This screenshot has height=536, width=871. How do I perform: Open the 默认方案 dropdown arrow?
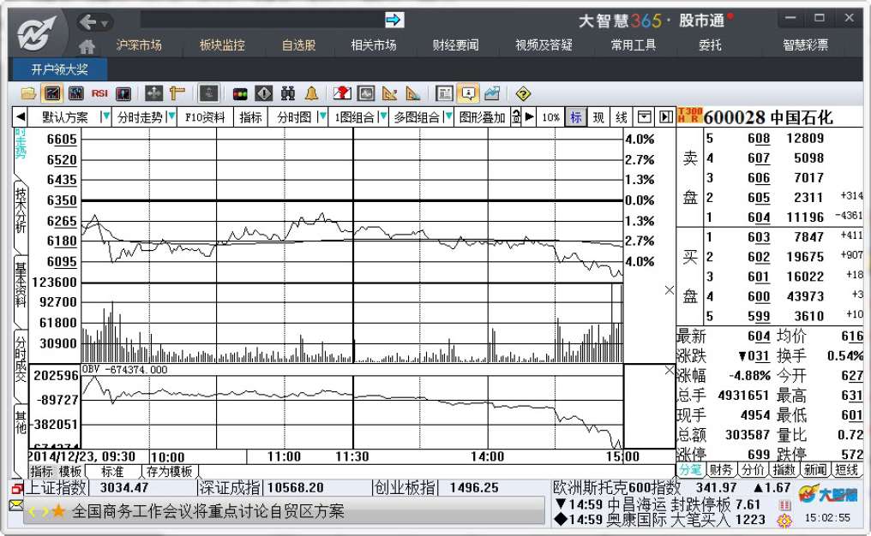coord(105,116)
